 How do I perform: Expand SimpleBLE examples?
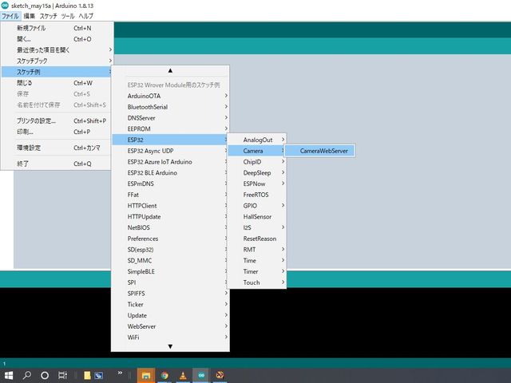tap(170, 271)
